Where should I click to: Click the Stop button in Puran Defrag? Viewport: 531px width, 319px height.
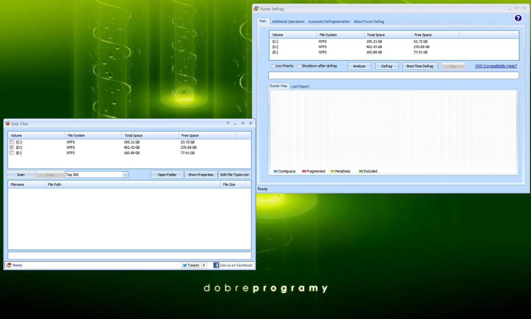pyautogui.click(x=453, y=66)
